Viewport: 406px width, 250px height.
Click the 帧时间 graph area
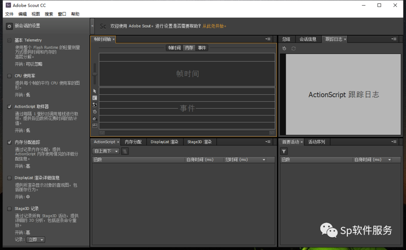tap(187, 73)
